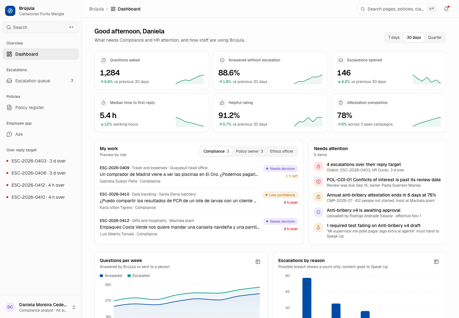The image size is (459, 318).
Task: Show Questions per week as table
Action: click(258, 262)
